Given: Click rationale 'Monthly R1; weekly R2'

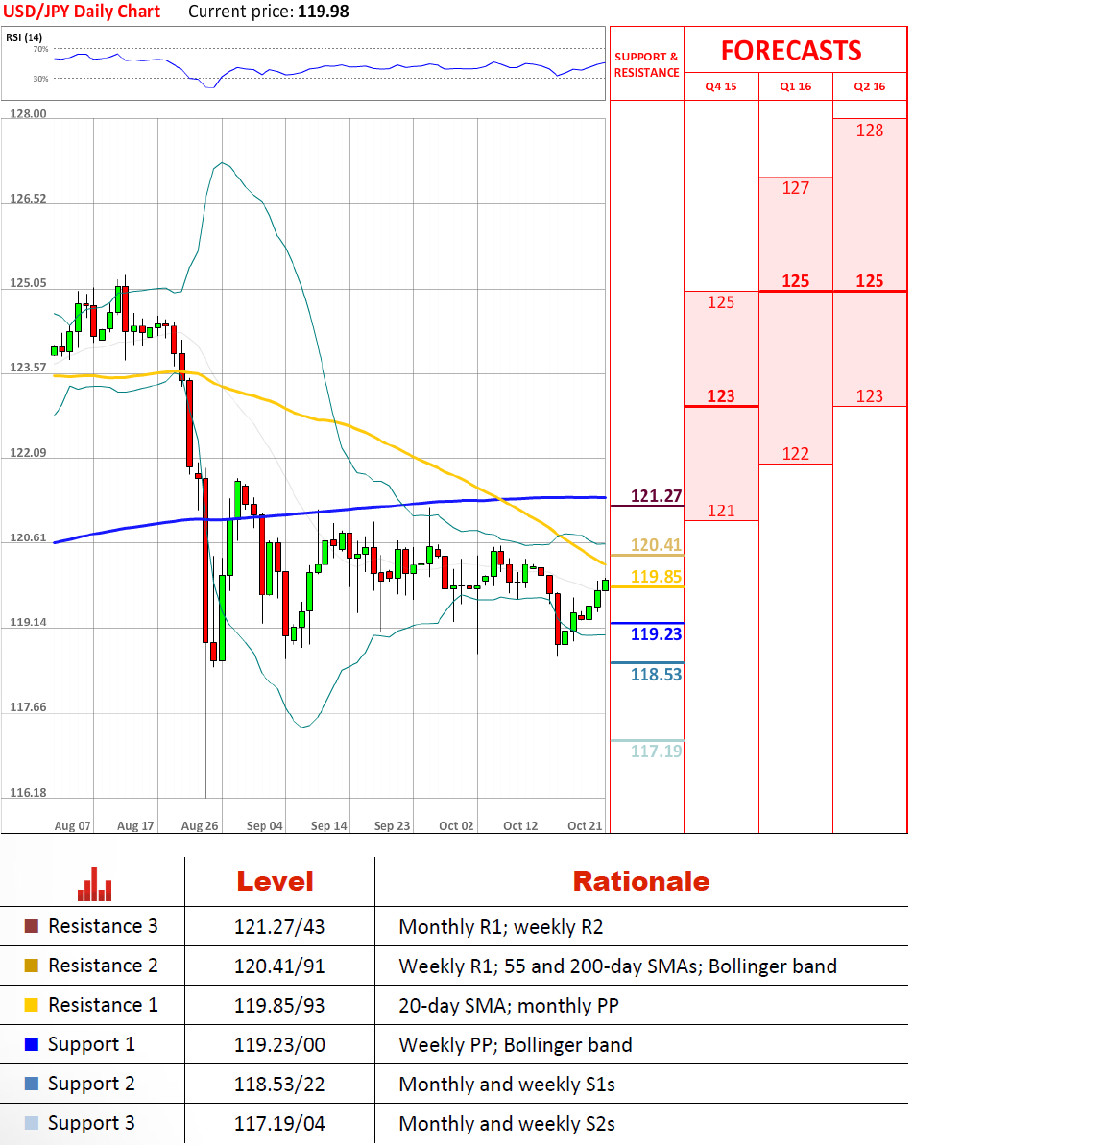Looking at the screenshot, I should [x=501, y=927].
